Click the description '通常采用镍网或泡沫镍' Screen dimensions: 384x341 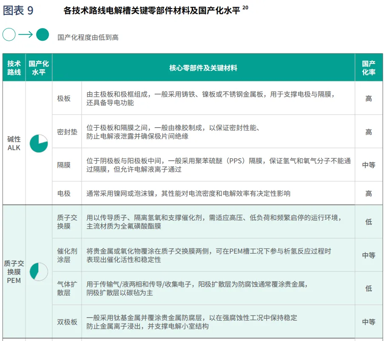[x=188, y=193]
